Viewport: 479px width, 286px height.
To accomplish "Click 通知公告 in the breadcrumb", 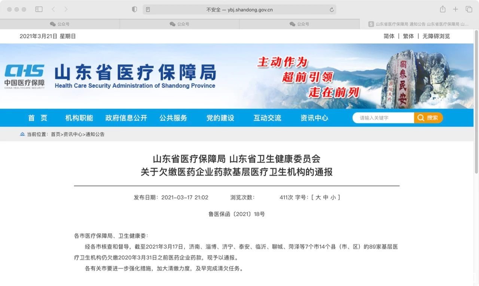I will (95, 134).
